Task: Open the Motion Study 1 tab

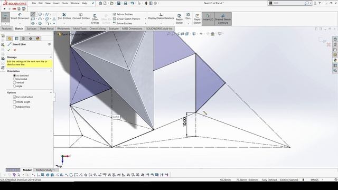Action: click(45, 170)
